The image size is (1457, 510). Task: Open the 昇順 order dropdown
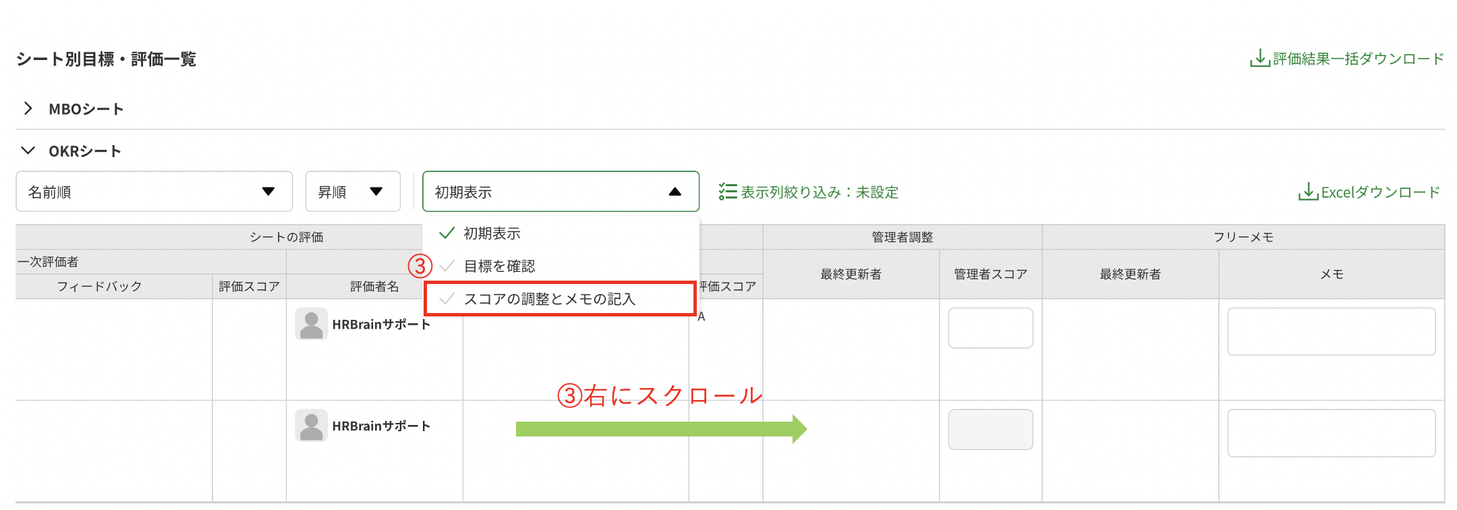tap(352, 192)
